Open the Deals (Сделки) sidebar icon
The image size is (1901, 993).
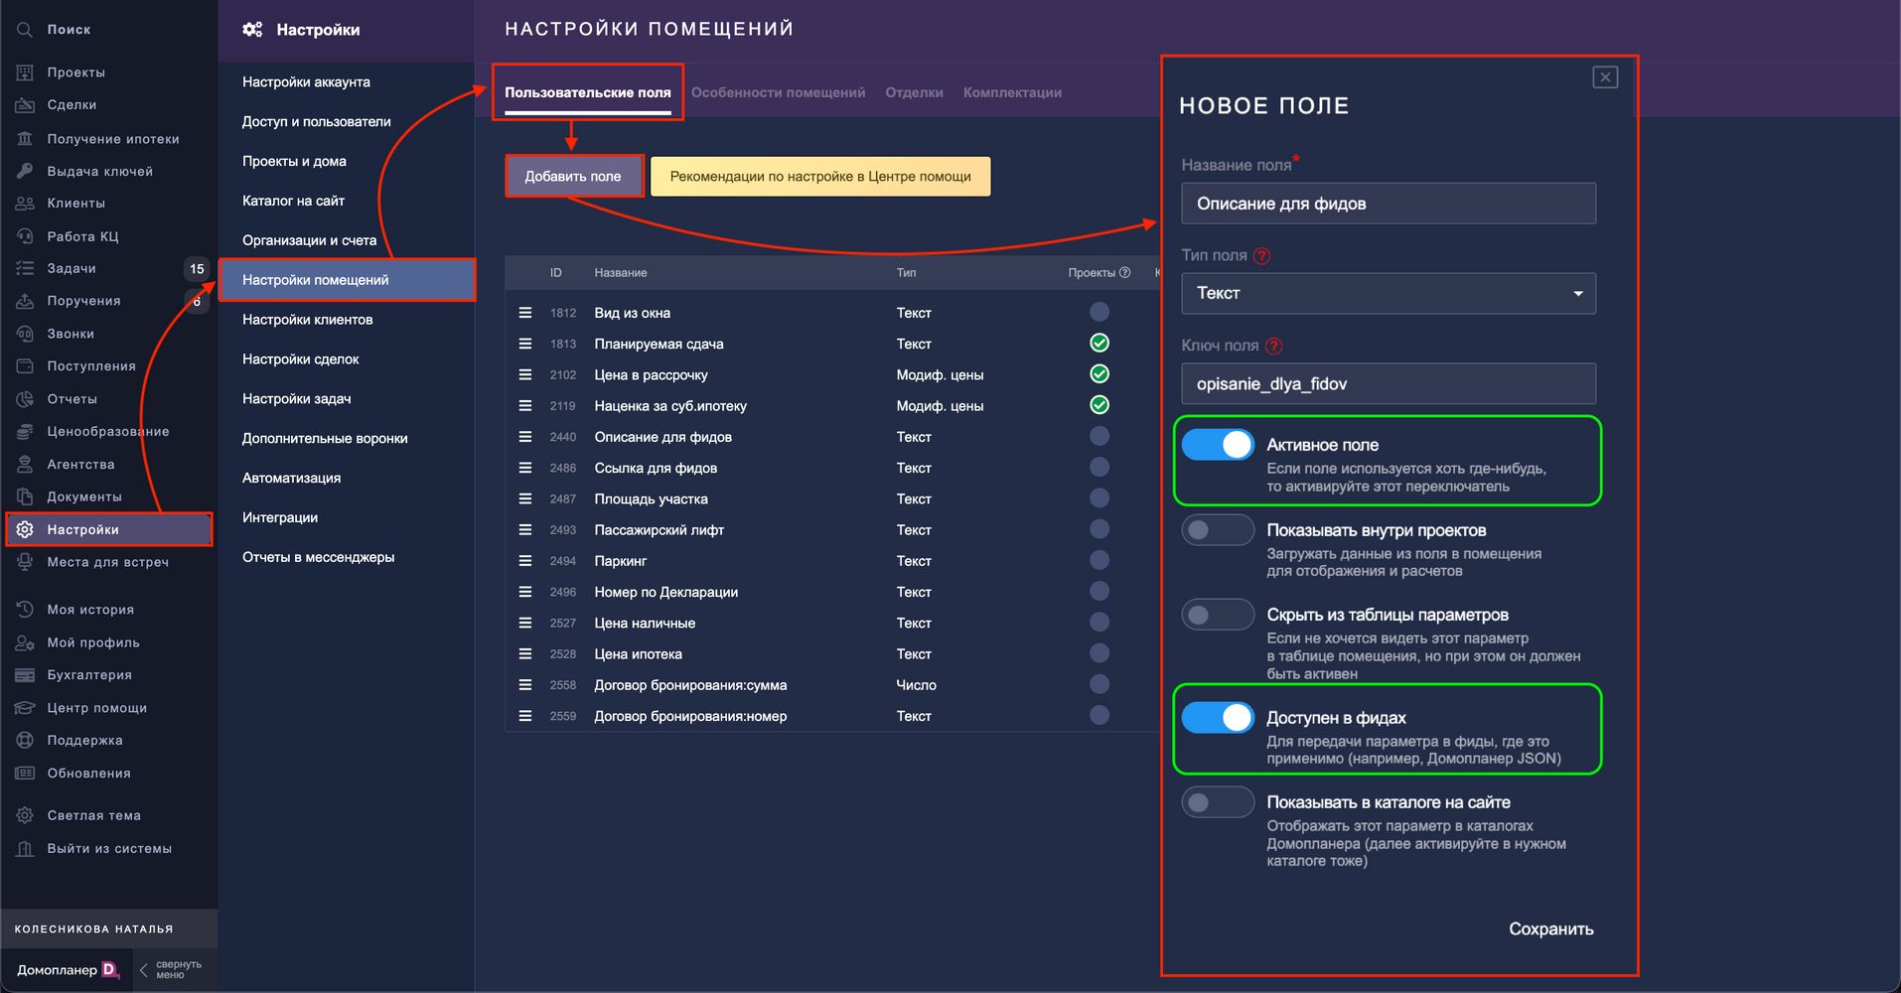coord(25,105)
